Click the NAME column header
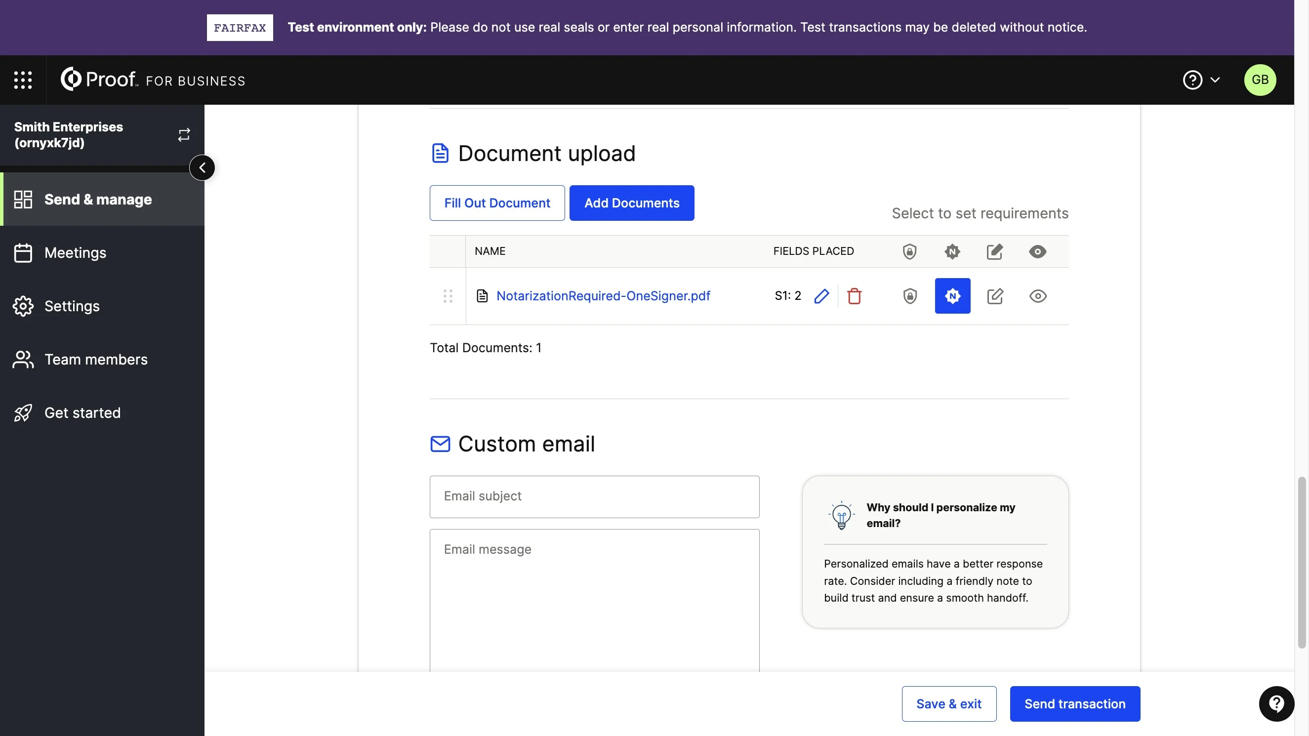The height and width of the screenshot is (736, 1309). 490,251
